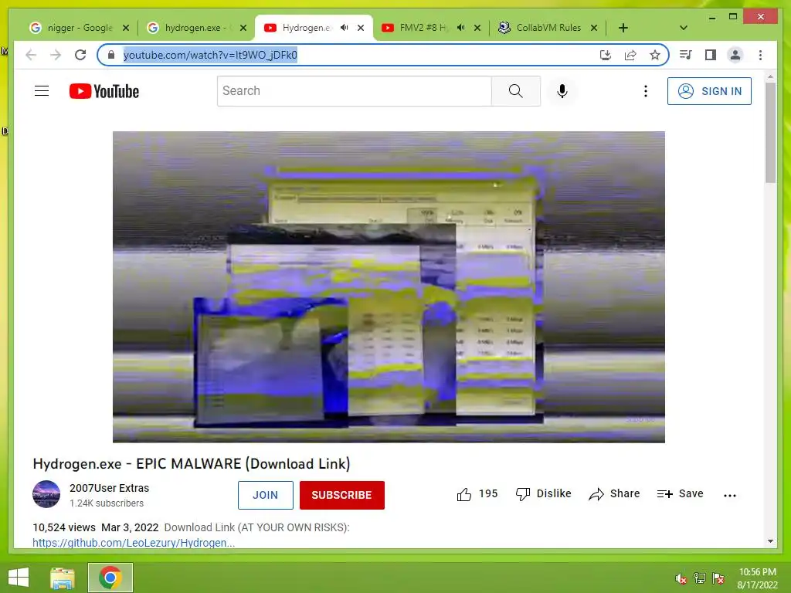Open the Windows Start button
Image resolution: width=791 pixels, height=593 pixels.
[x=19, y=578]
